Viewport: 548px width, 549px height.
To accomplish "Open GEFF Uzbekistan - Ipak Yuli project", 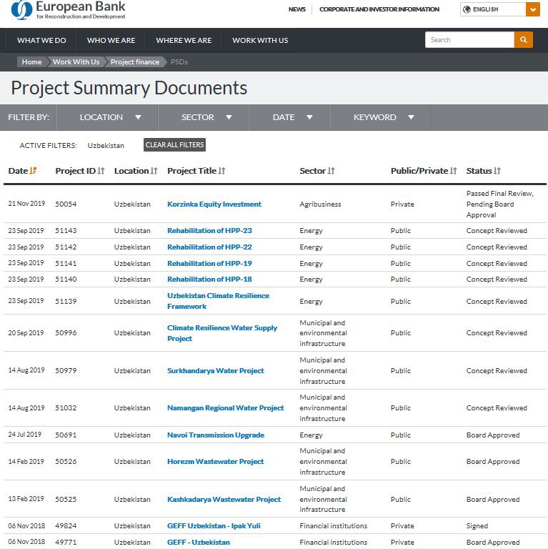I will [x=214, y=526].
